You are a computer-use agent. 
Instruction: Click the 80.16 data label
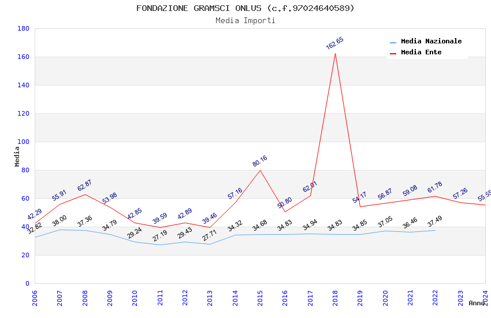pyautogui.click(x=260, y=161)
